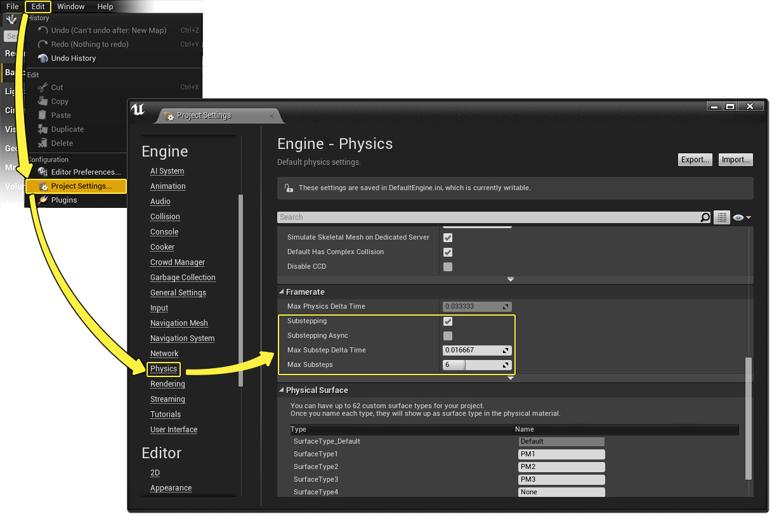This screenshot has height=514, width=772.
Task: Click the Export button
Action: (695, 160)
